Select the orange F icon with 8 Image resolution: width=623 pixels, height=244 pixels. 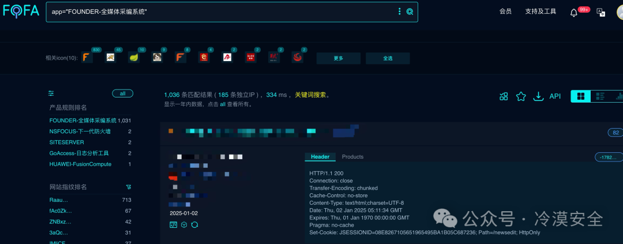(x=181, y=58)
